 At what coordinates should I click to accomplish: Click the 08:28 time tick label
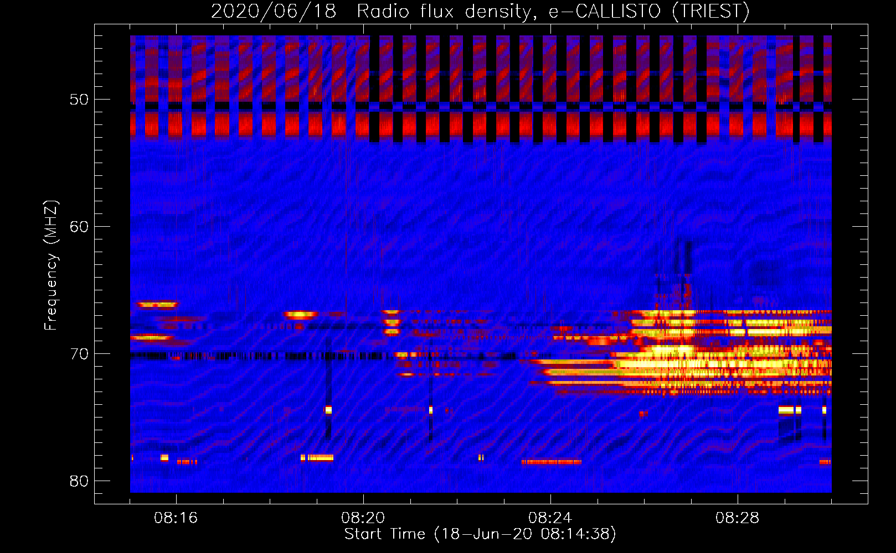tap(737, 518)
